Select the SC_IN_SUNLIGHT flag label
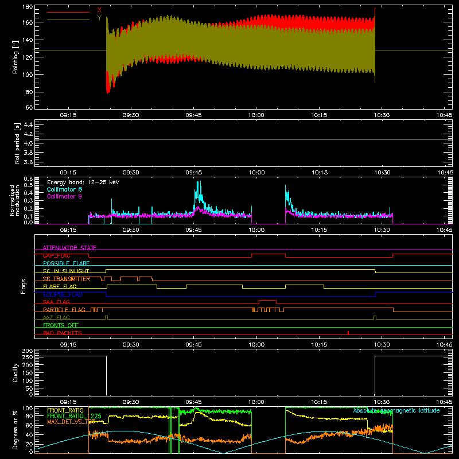The image size is (459, 459). pos(66,271)
